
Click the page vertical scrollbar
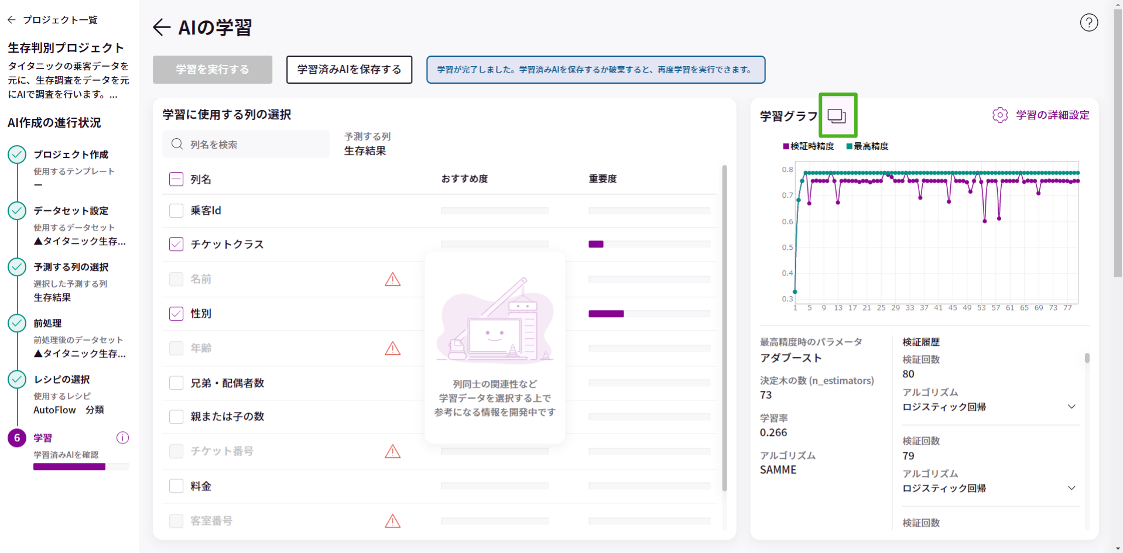(1118, 143)
